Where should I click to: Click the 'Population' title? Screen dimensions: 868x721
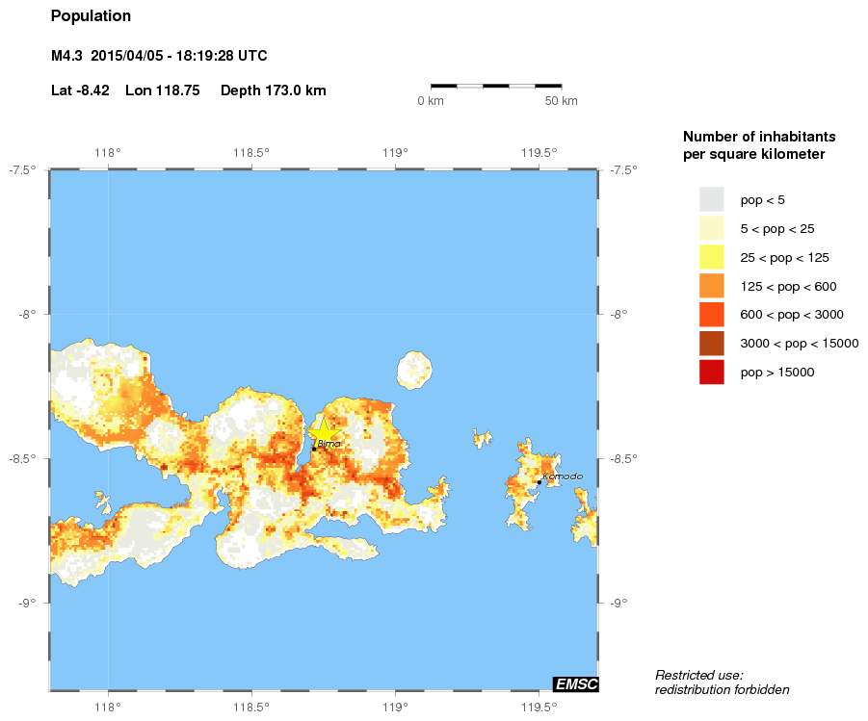[91, 16]
